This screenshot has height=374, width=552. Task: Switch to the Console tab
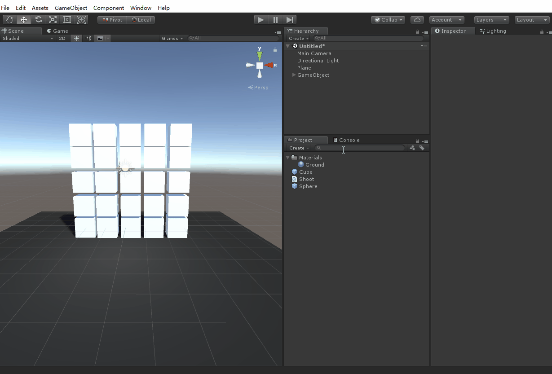pos(346,140)
